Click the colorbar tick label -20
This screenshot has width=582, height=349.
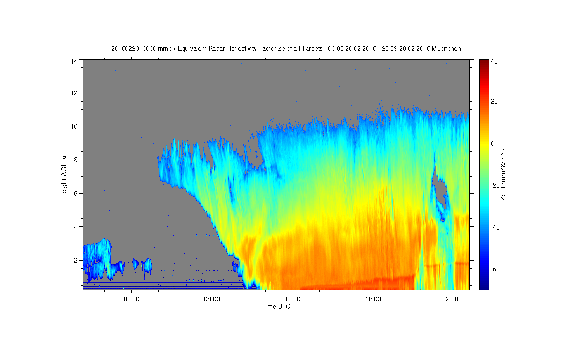[495, 185]
